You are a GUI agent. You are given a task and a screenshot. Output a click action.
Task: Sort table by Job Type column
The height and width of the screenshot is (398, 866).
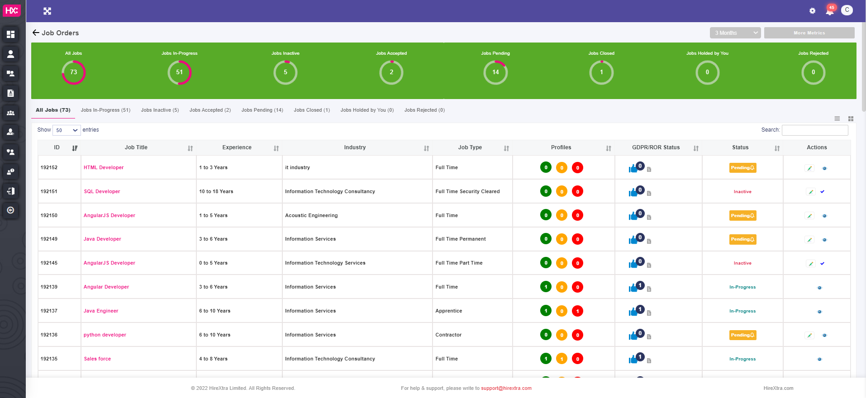pos(507,148)
